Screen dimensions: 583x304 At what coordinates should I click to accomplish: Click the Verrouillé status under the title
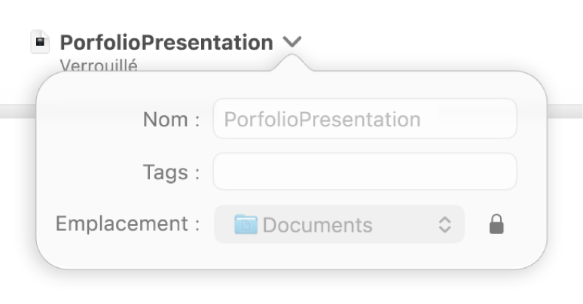[x=98, y=65]
